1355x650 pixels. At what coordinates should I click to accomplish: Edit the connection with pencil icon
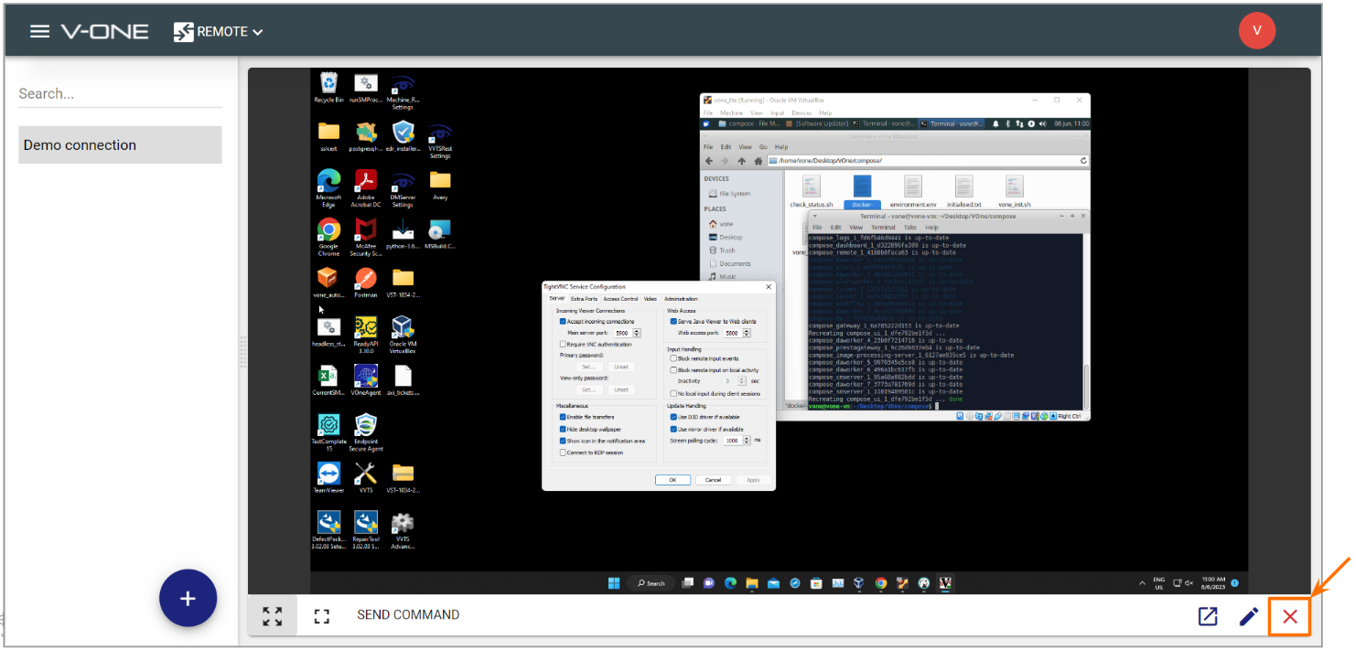1248,616
